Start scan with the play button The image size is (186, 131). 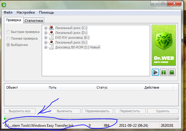(x=155, y=72)
